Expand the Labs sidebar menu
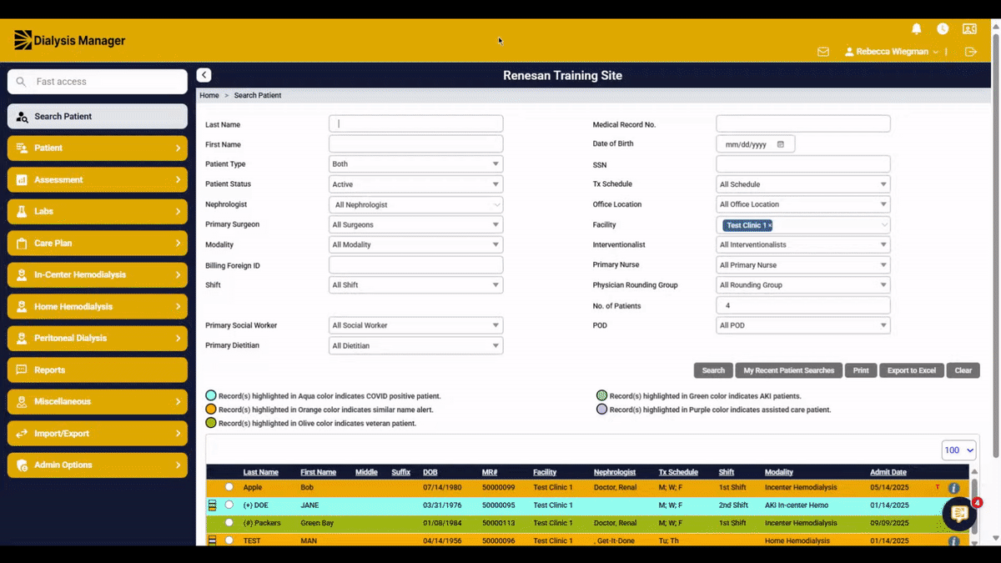This screenshot has width=1001, height=563. coord(98,212)
